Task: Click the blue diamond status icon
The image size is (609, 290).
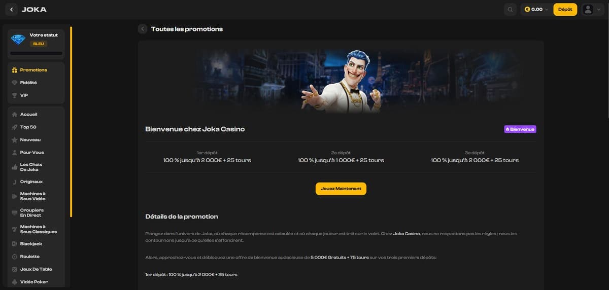Action: click(x=18, y=40)
